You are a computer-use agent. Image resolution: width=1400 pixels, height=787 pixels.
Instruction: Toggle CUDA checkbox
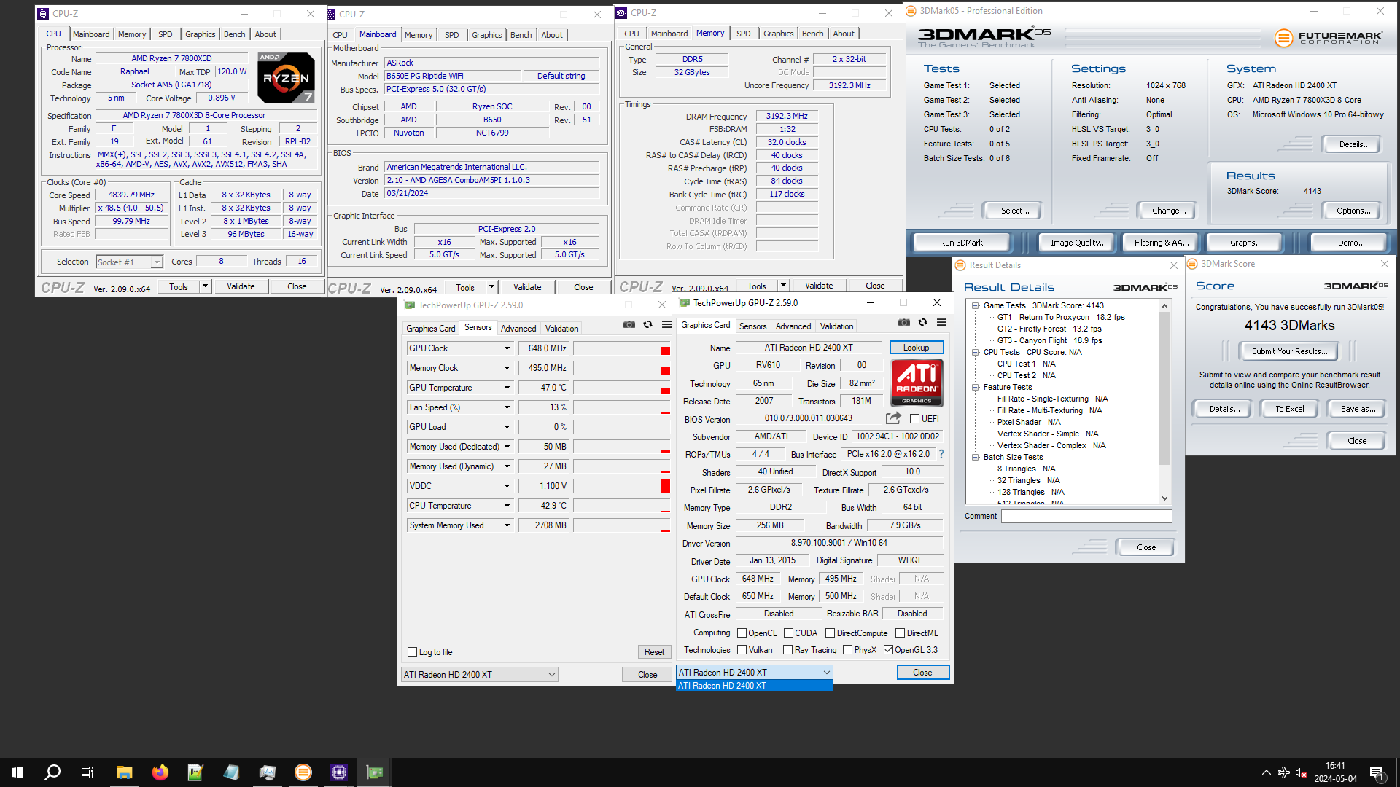coord(788,633)
